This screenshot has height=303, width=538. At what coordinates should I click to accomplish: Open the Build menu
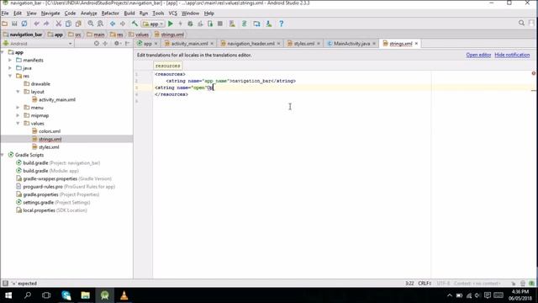pyautogui.click(x=129, y=13)
